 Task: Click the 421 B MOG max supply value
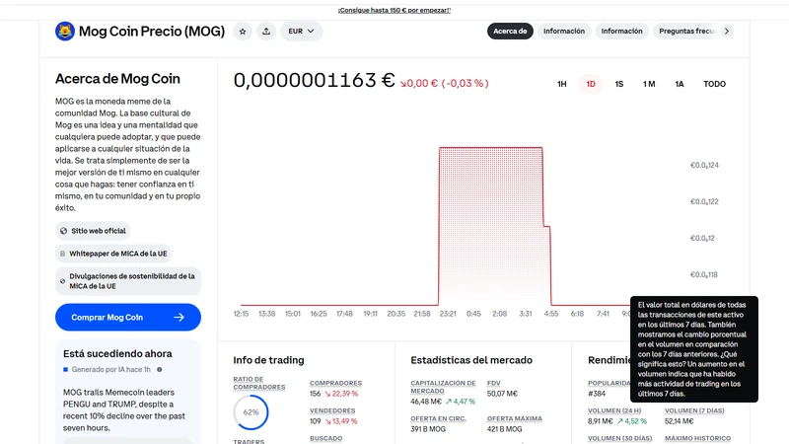point(504,429)
